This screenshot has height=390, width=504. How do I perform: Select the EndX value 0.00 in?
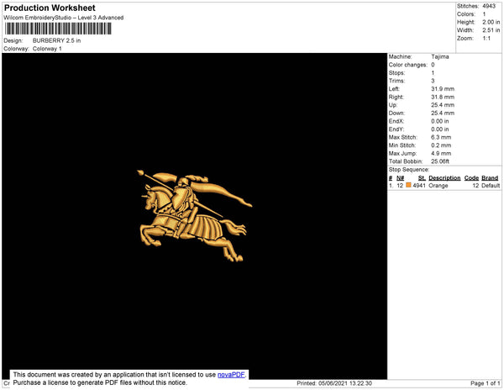(440, 121)
